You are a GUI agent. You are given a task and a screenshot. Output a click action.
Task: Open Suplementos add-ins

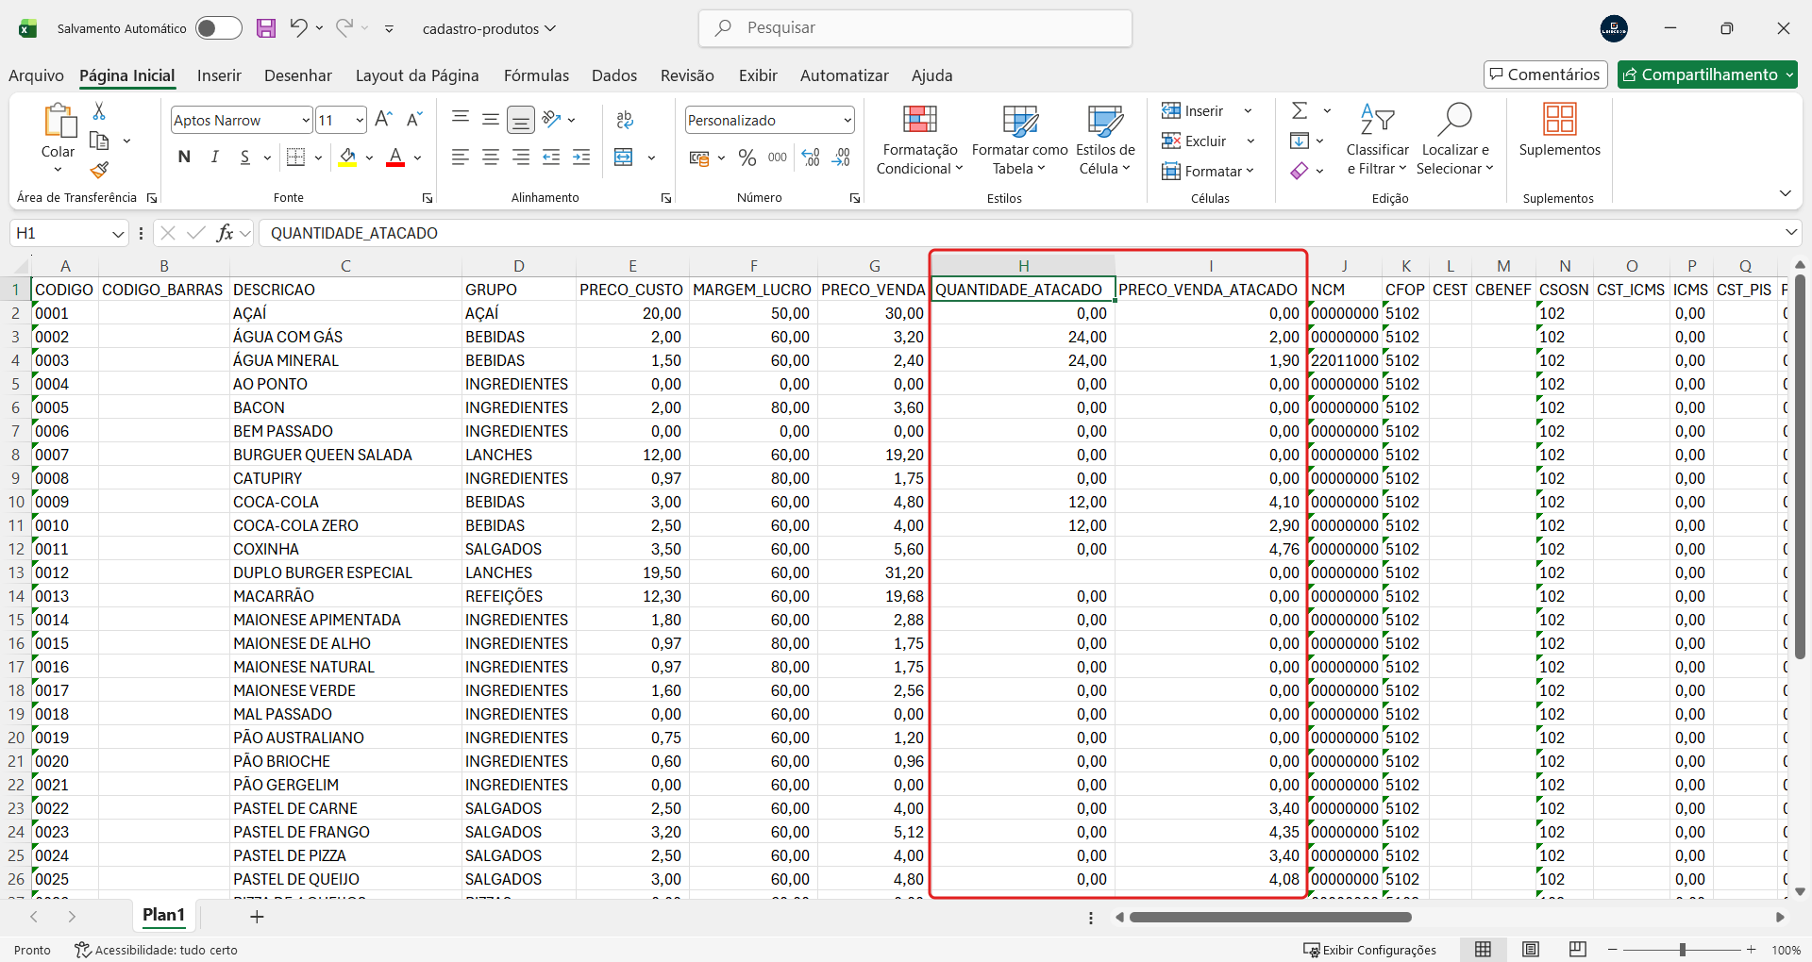[x=1559, y=130]
